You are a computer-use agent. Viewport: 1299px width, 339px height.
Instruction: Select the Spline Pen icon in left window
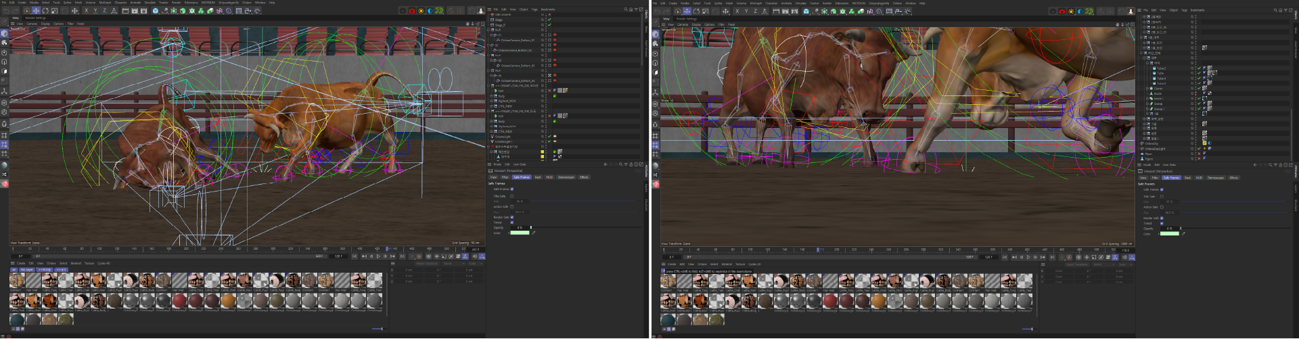pyautogui.click(x=164, y=11)
